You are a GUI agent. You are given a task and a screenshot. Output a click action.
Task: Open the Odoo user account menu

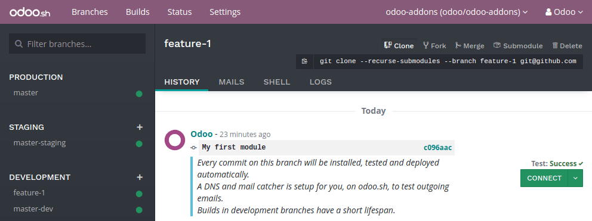coord(565,12)
